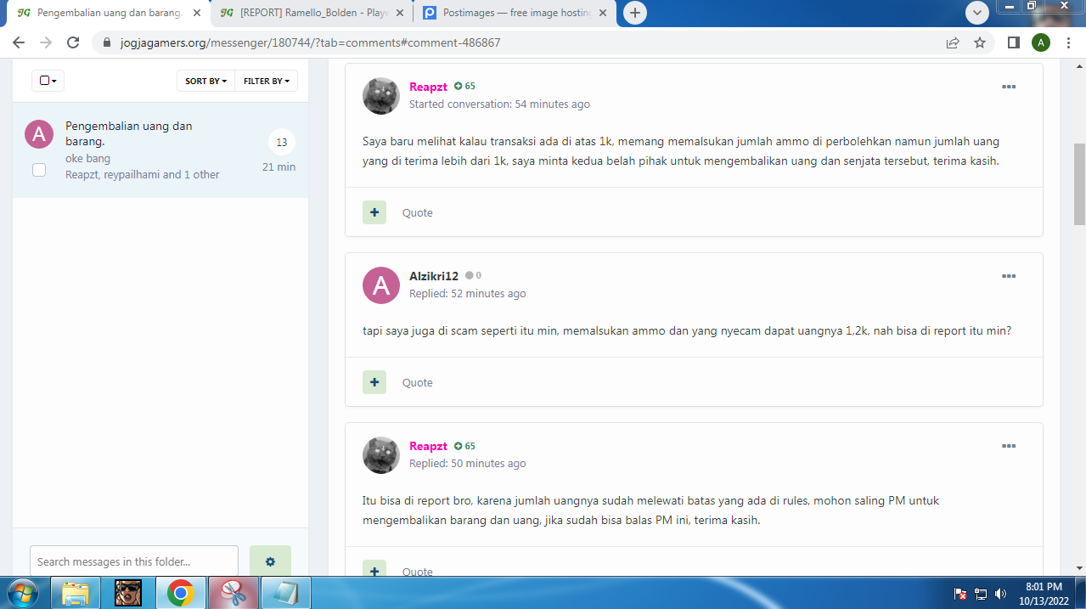Close the Pengembalian uang dan barang tab
This screenshot has width=1086, height=609.
click(x=196, y=13)
